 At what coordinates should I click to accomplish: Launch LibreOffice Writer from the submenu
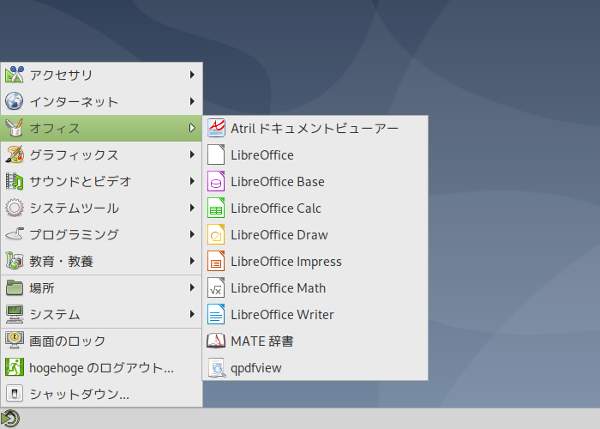point(315,315)
